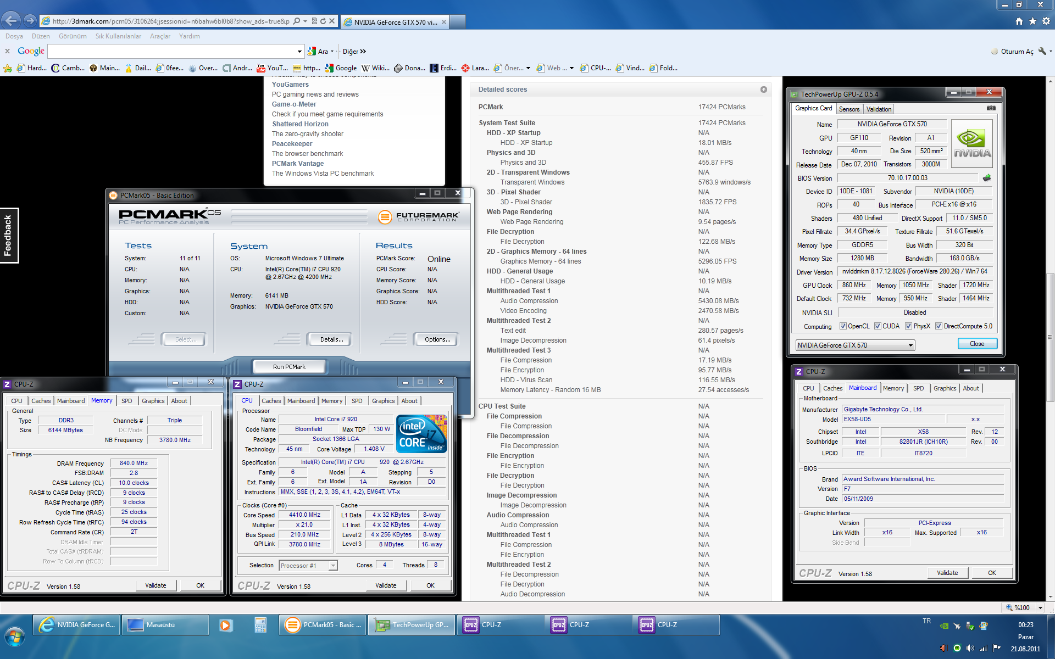Click the volume speaker tray icon
This screenshot has width=1055, height=659.
pyautogui.click(x=970, y=648)
